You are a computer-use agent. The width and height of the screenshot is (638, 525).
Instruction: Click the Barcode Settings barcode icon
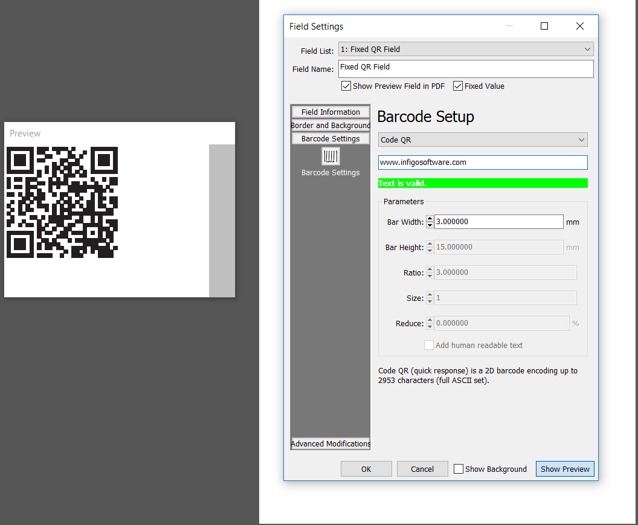pos(330,156)
